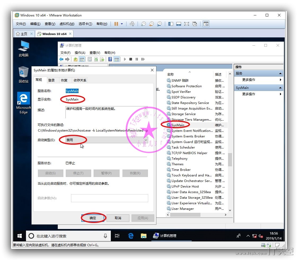The width and height of the screenshot is (298, 260).
Task: Click the 取消 button in SysMain properties
Action: 118,218
